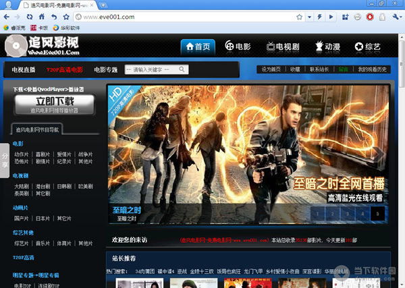
Task: Close the 追风电影网 browser tab
Action: [x=92, y=5]
